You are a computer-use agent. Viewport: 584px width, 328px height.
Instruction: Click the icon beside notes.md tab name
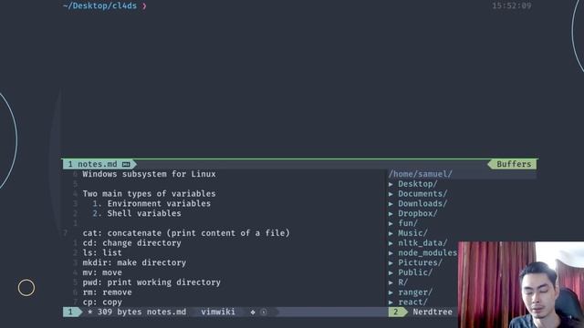click(x=126, y=164)
